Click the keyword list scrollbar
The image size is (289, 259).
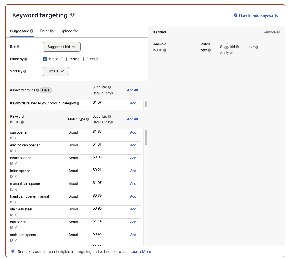click(146, 137)
